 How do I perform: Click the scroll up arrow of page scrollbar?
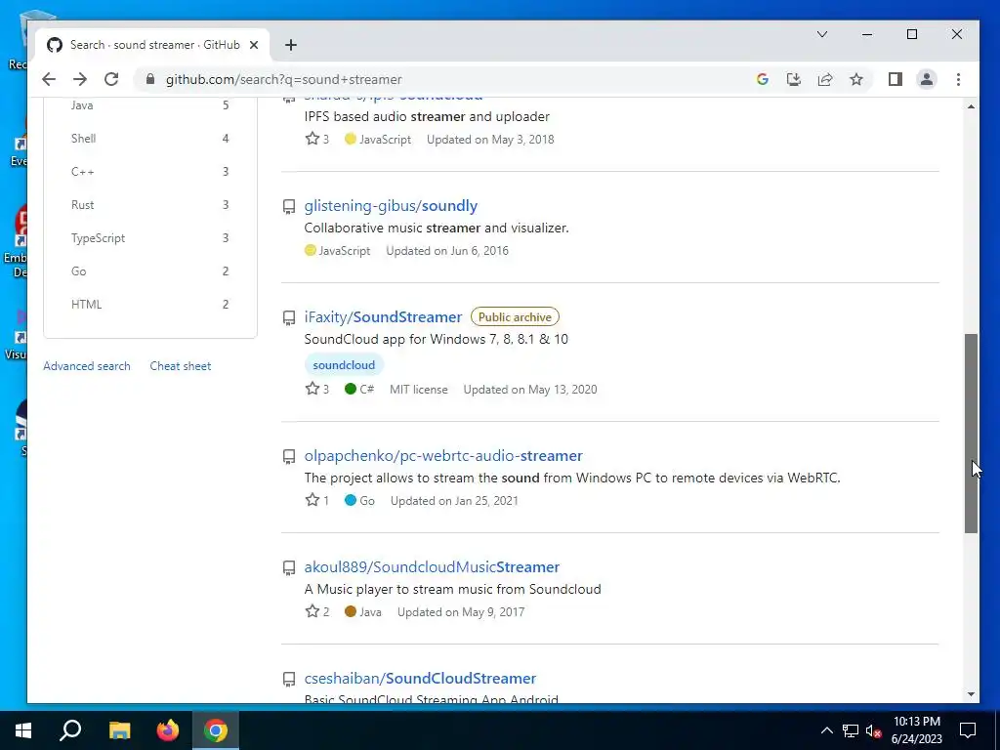pos(971,106)
